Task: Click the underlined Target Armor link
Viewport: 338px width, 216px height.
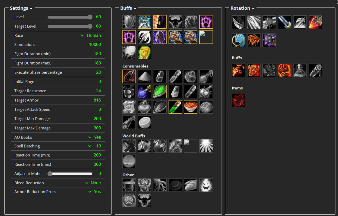Action: point(27,100)
